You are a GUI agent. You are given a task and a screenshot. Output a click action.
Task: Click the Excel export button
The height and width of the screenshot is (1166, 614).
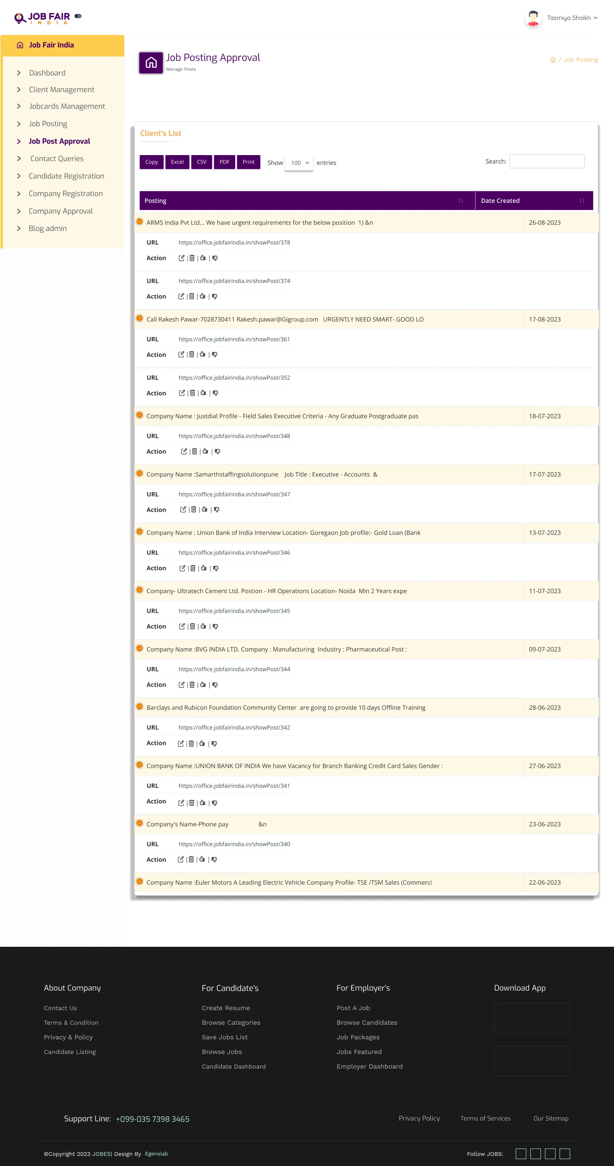[x=177, y=162]
